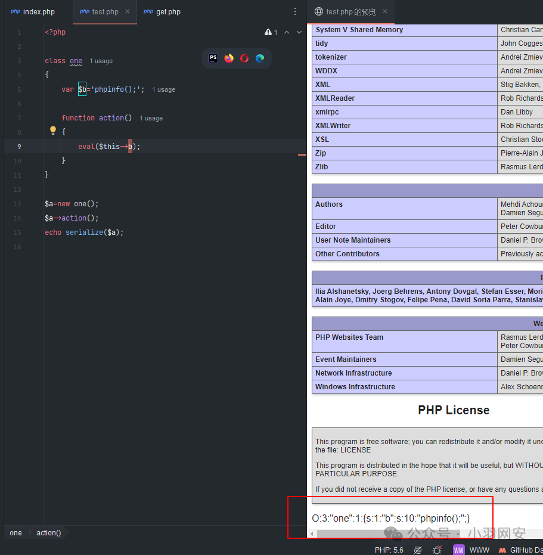
Task: Click the 'XSL' table cell
Action: click(405, 139)
